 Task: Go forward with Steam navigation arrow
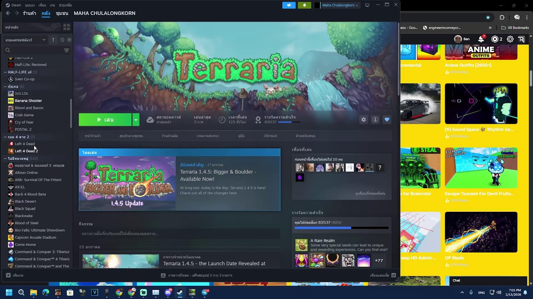17,13
